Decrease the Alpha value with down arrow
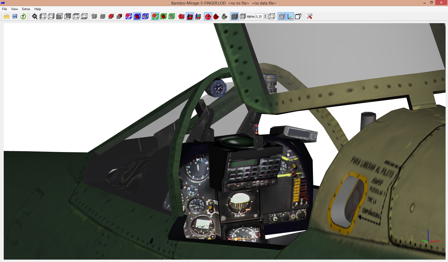448x262 pixels. 265,18
